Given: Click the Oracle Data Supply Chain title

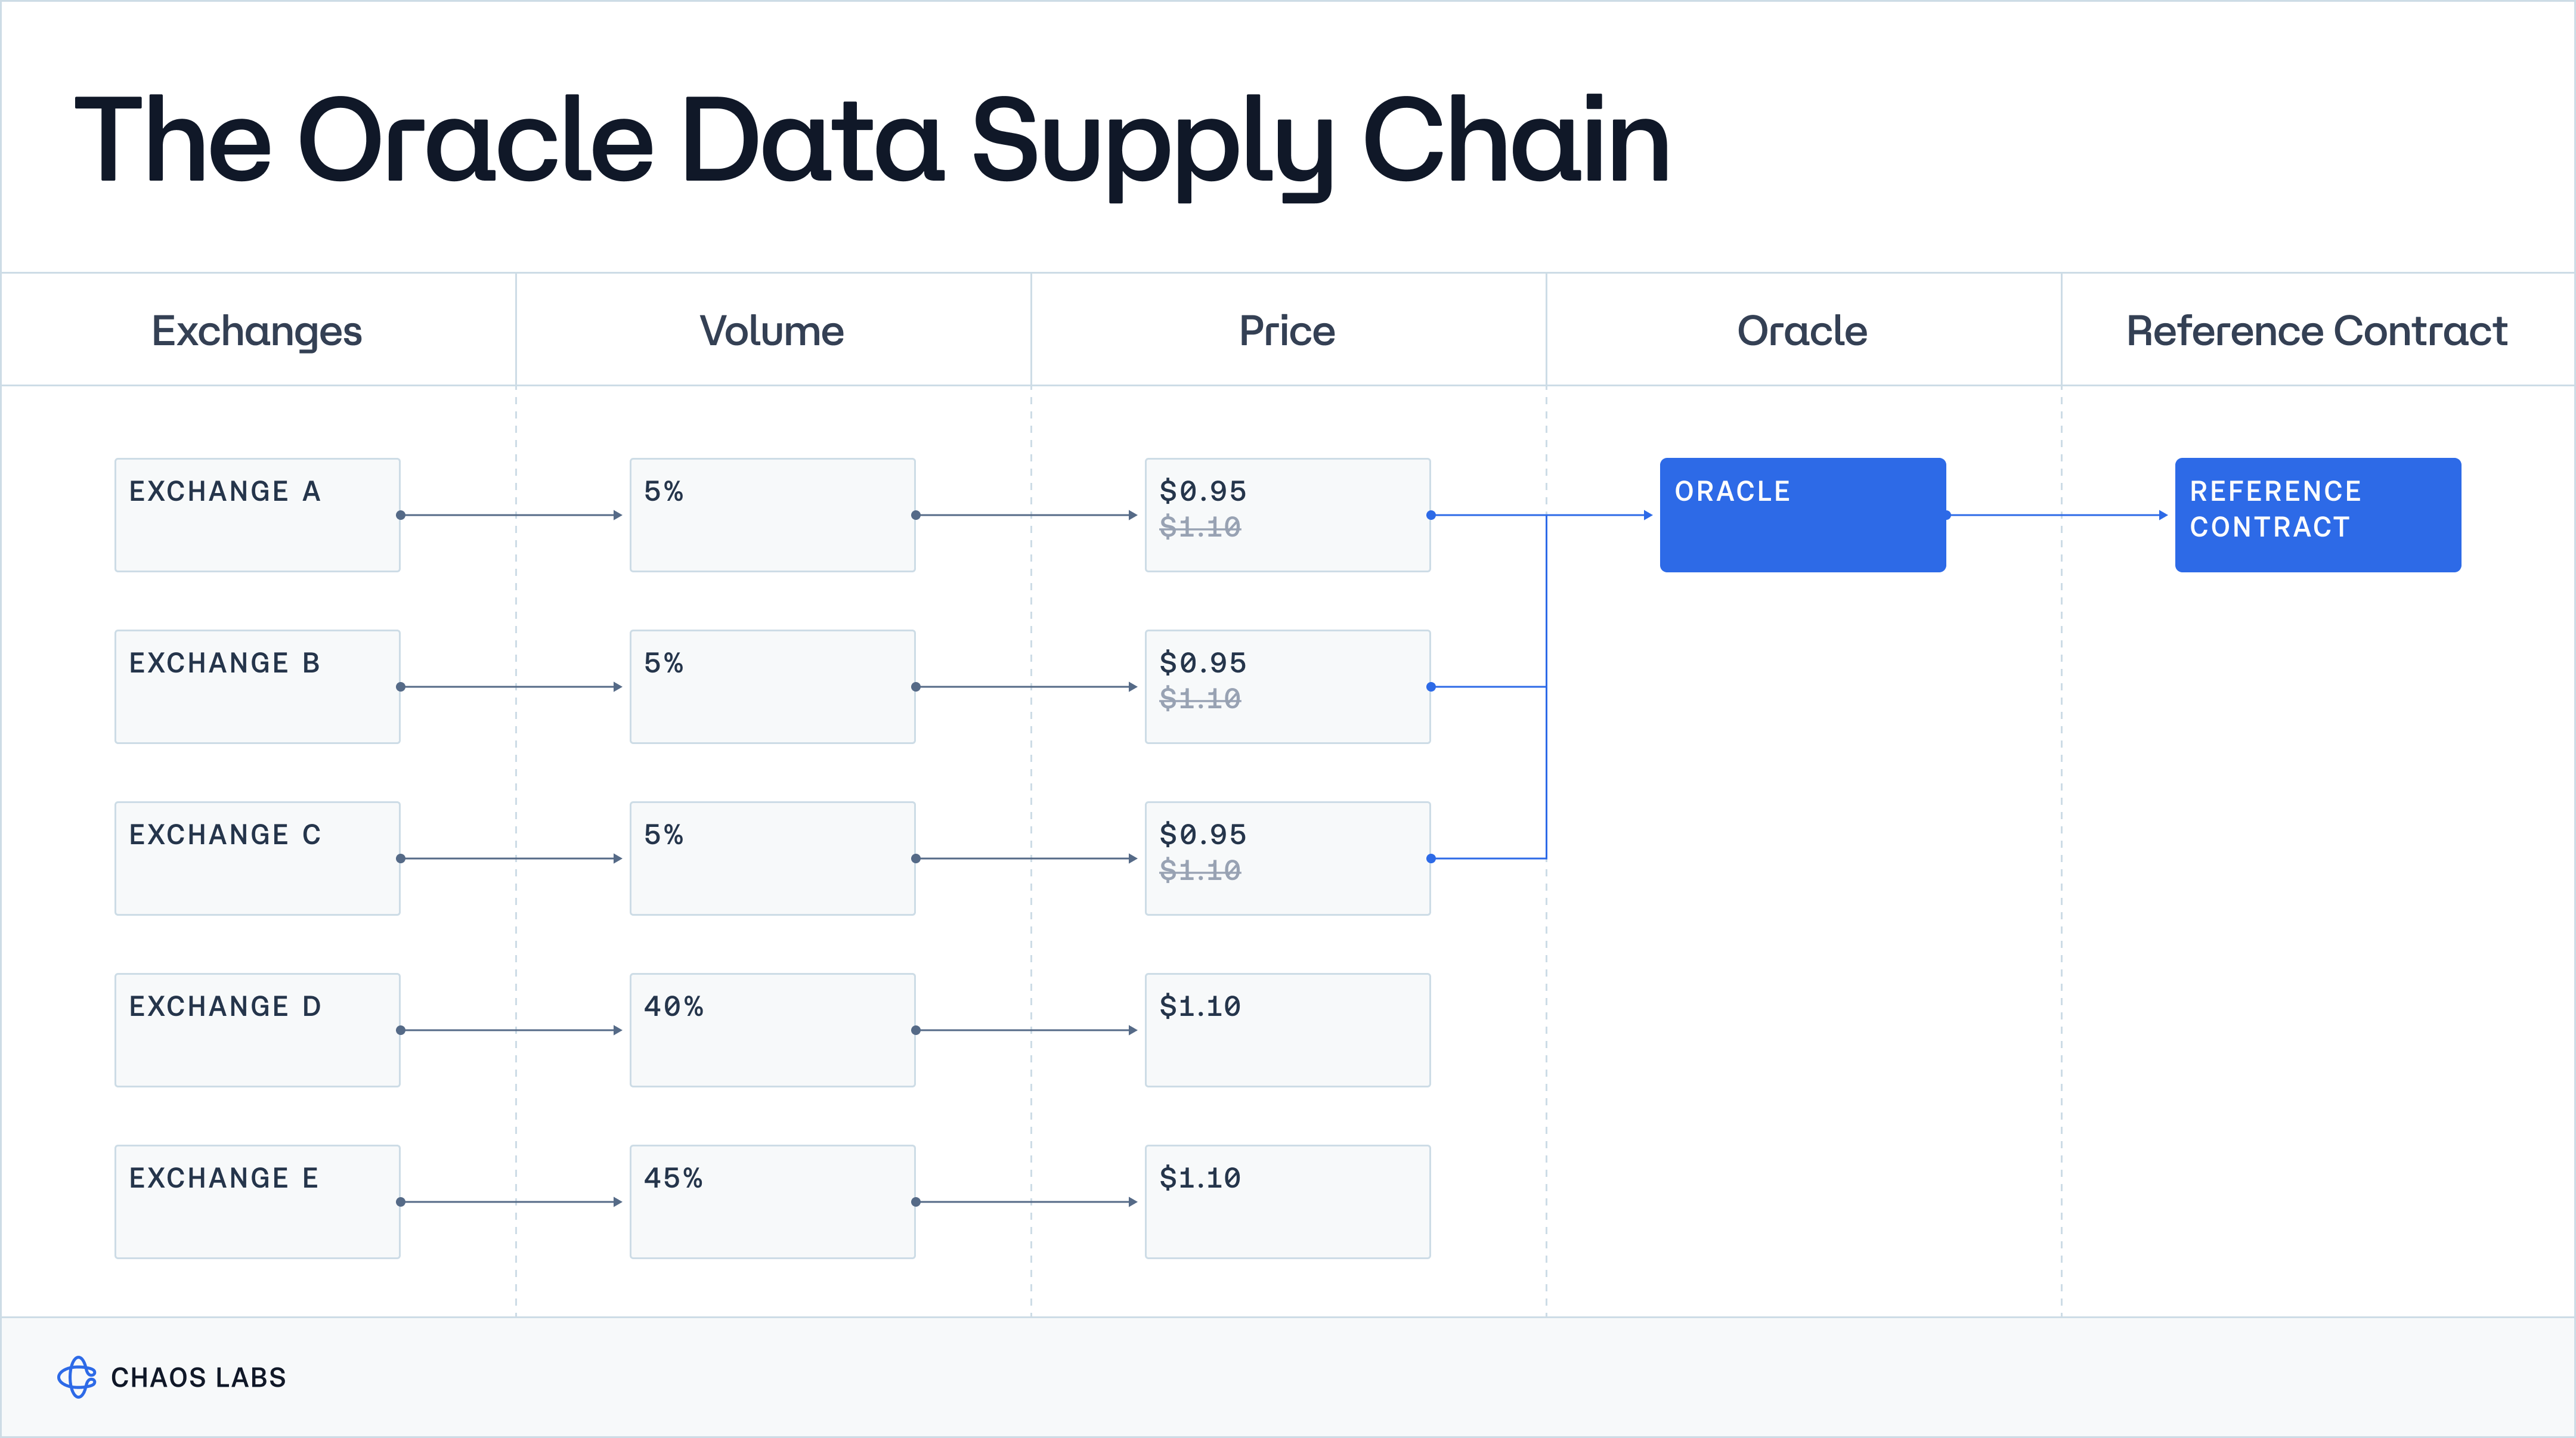Looking at the screenshot, I should [x=872, y=140].
